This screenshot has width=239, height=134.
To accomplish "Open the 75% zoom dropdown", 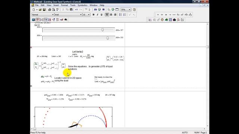I will [x=130, y=10].
